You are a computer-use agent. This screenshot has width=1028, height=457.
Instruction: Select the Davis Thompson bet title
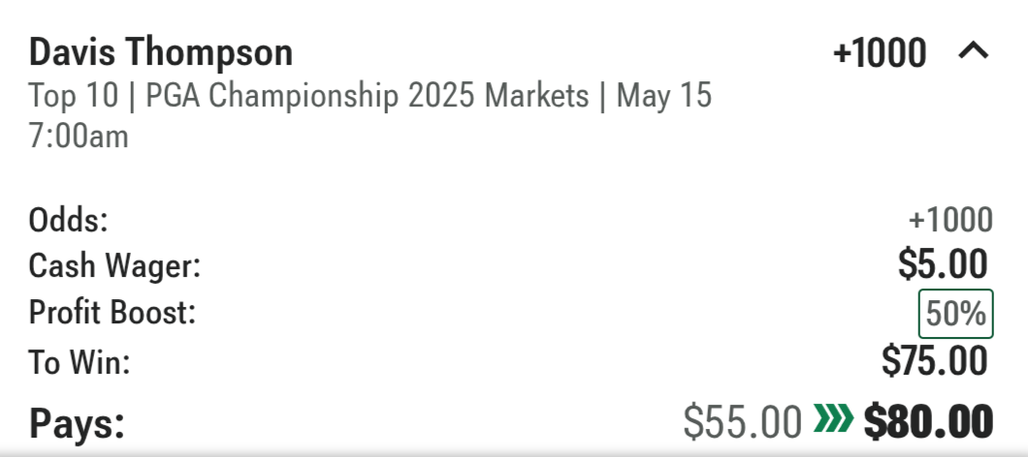tap(161, 52)
